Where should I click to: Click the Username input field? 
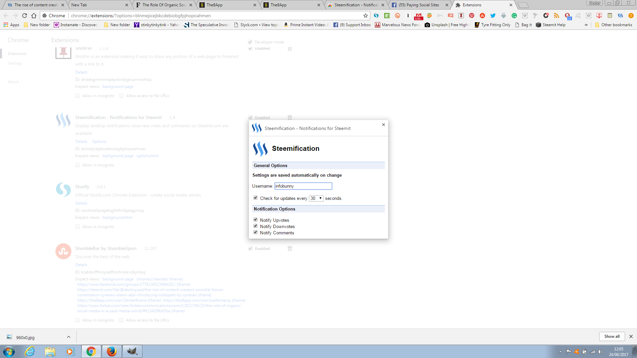303,186
